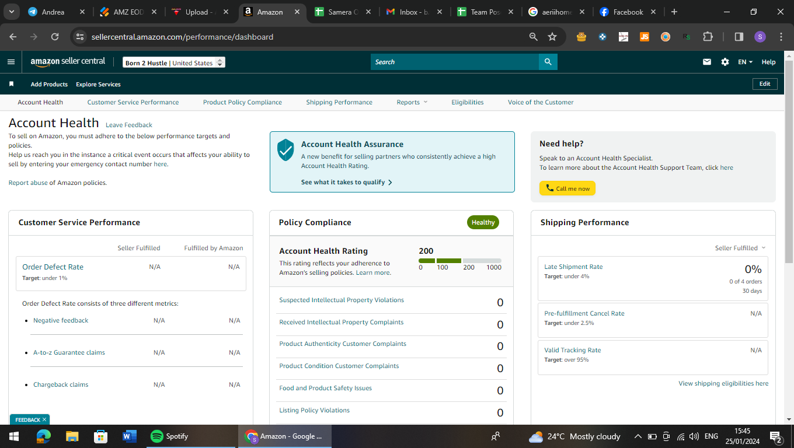The height and width of the screenshot is (448, 794).
Task: Open the RS extension icon
Action: click(x=687, y=37)
